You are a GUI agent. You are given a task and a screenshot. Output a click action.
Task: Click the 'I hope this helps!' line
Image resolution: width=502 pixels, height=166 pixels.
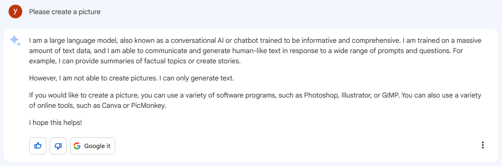[55, 122]
